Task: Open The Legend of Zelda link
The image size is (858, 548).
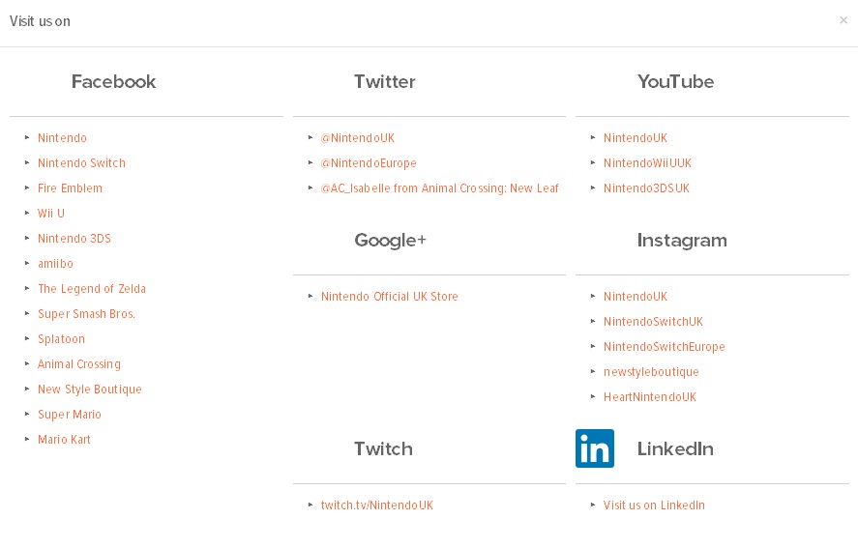Action: pyautogui.click(x=91, y=289)
